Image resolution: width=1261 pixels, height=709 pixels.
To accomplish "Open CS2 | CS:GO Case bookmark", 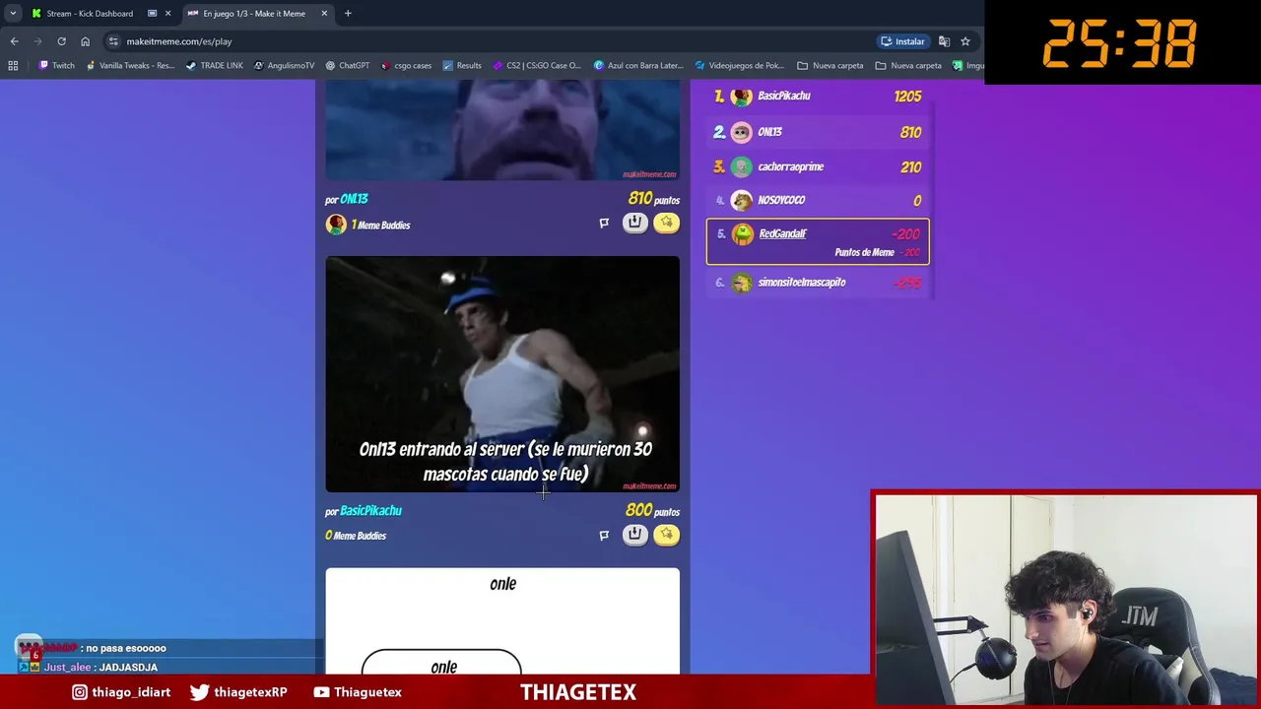I will coord(537,65).
